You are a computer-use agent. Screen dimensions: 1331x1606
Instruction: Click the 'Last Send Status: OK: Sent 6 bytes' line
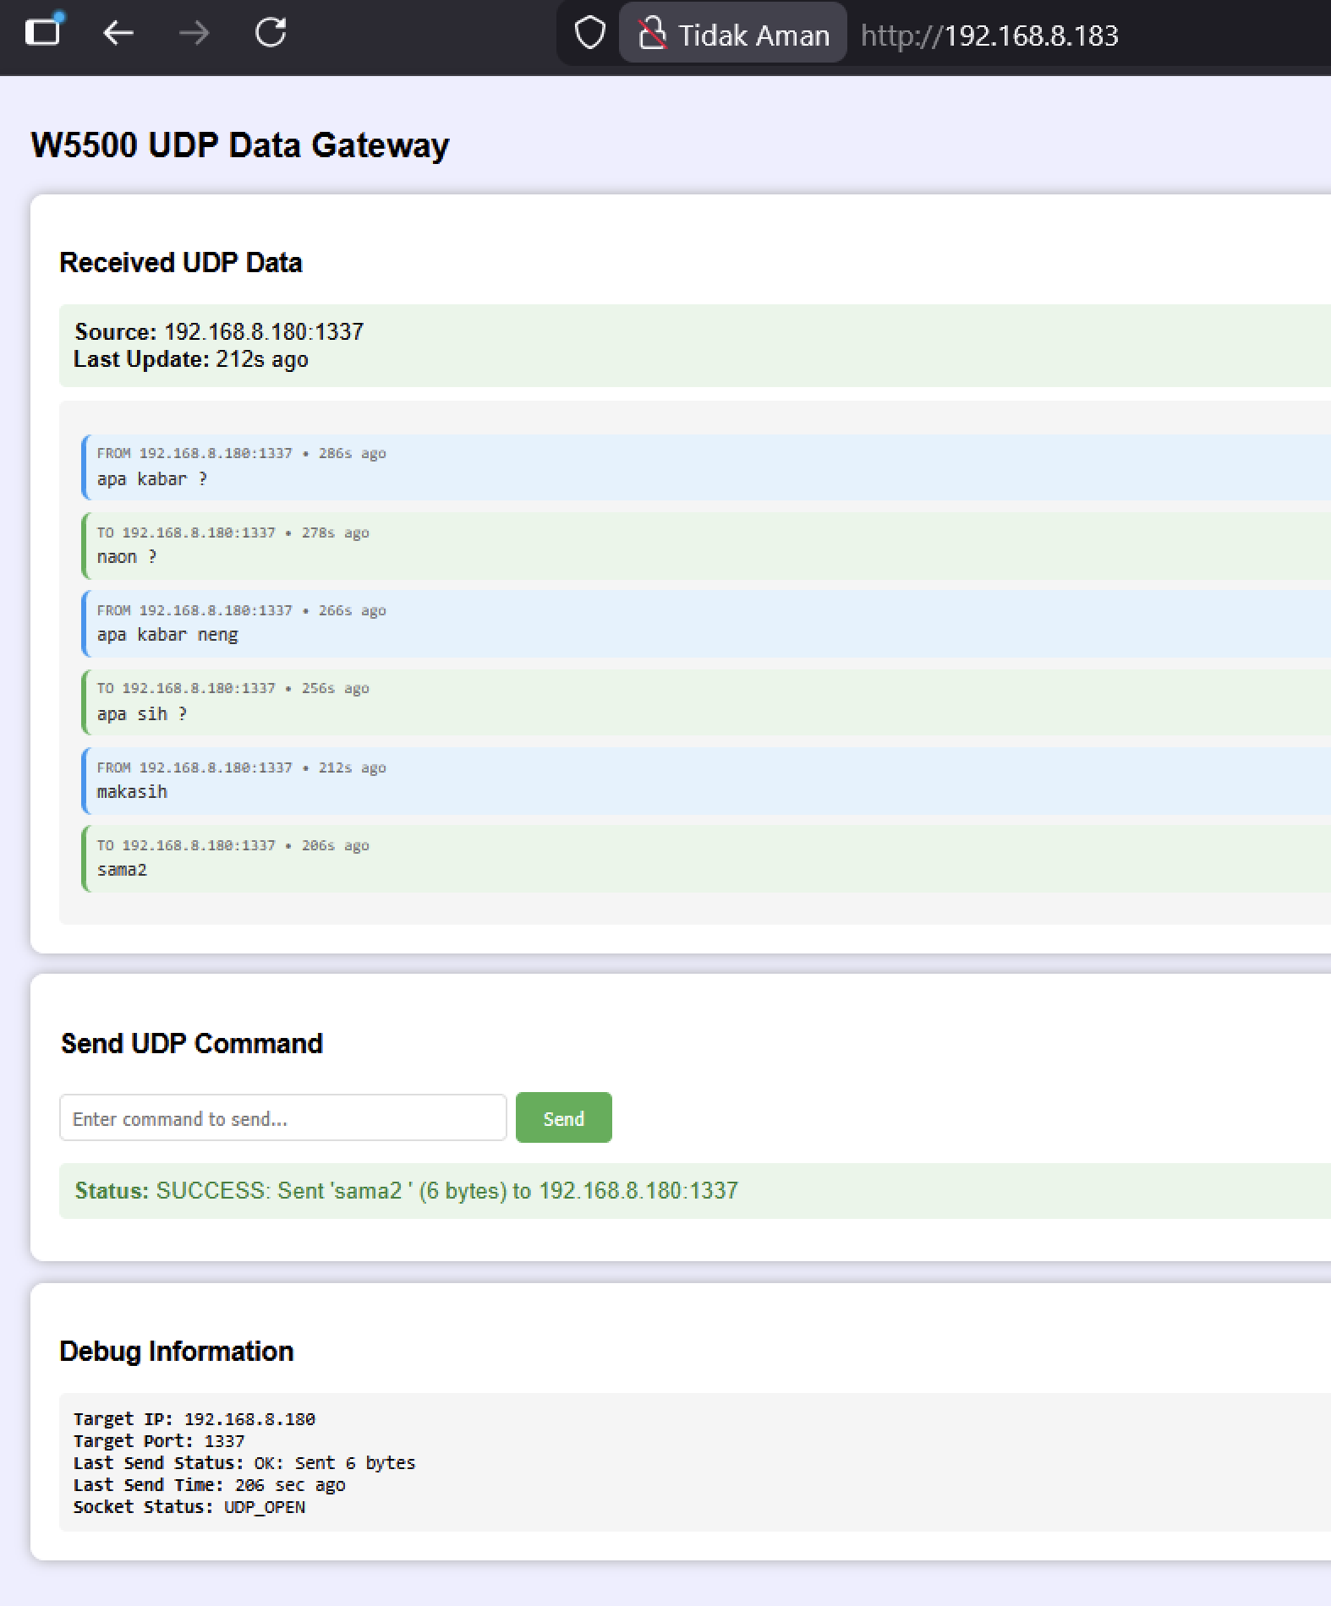244,1463
